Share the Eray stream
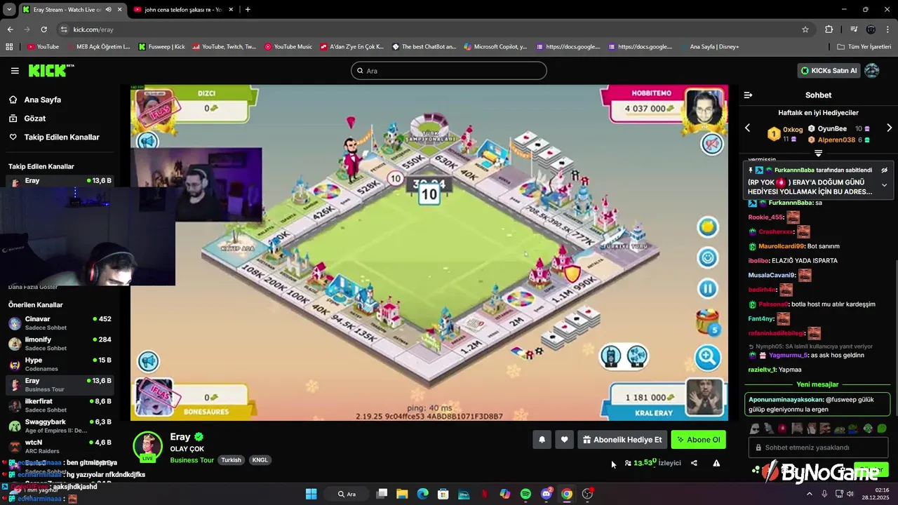The image size is (898, 505). (x=694, y=463)
